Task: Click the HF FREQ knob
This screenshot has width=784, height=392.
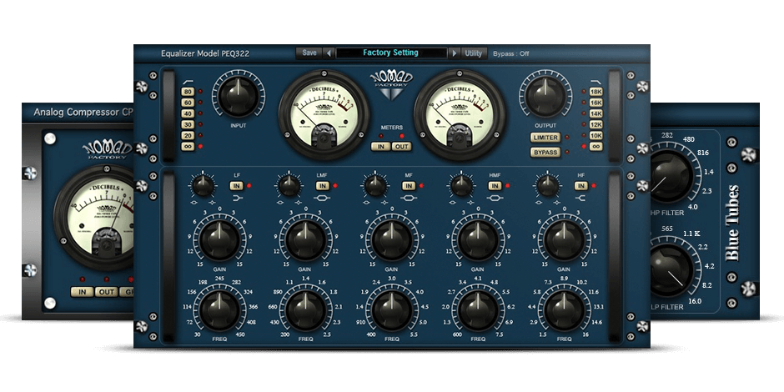Action: 564,310
